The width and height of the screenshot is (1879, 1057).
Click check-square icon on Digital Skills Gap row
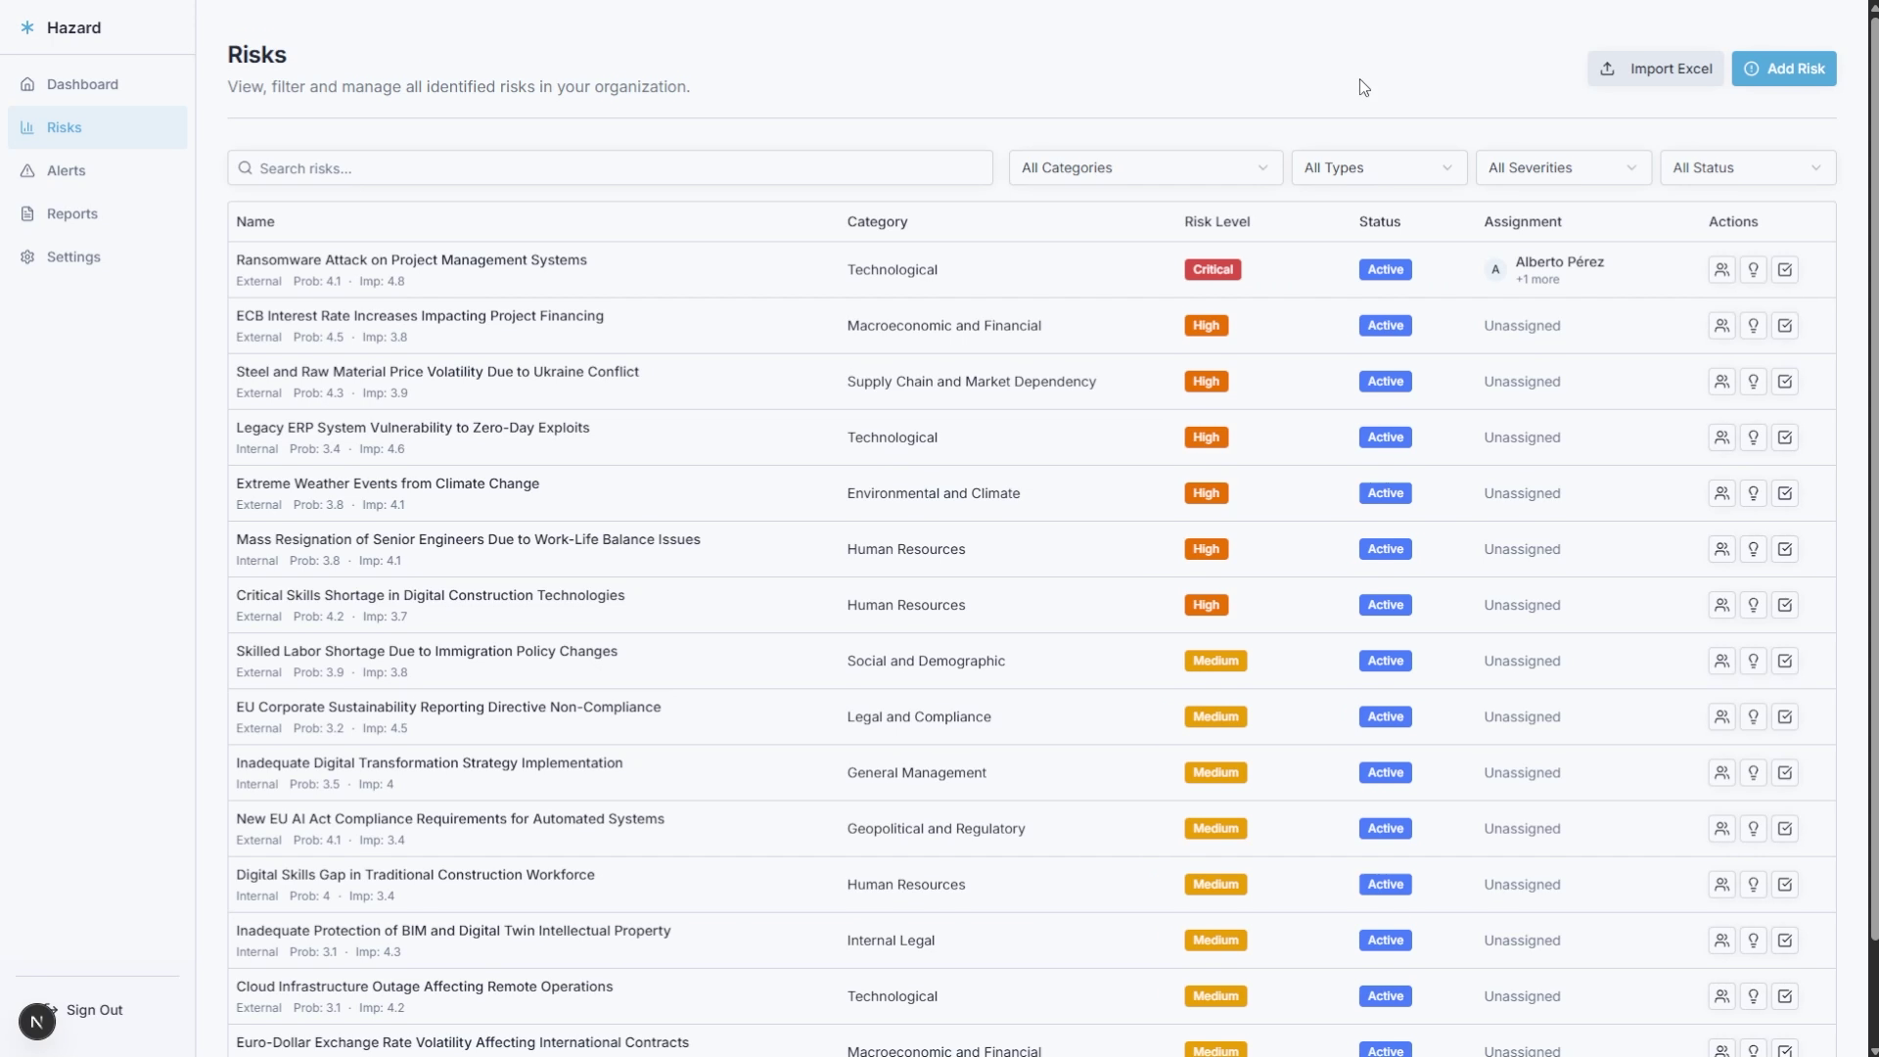(x=1785, y=885)
